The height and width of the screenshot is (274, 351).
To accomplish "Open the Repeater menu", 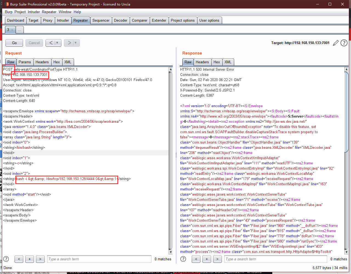I will (49, 12).
